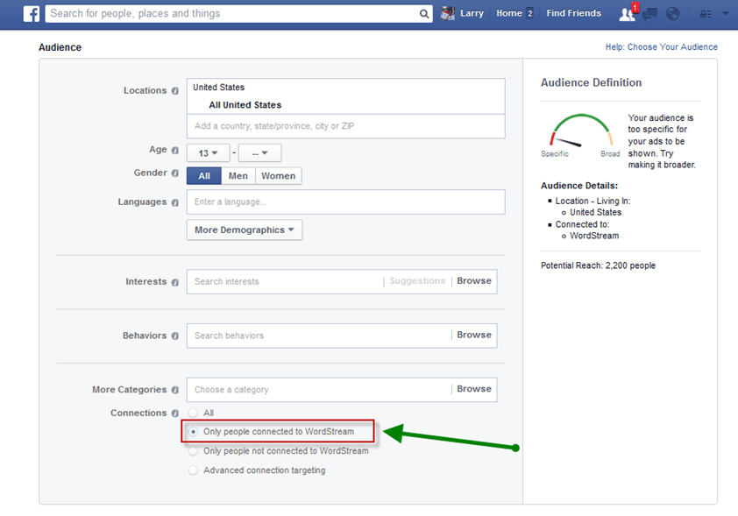Click the Locations info icon
The height and width of the screenshot is (516, 738).
click(x=175, y=91)
